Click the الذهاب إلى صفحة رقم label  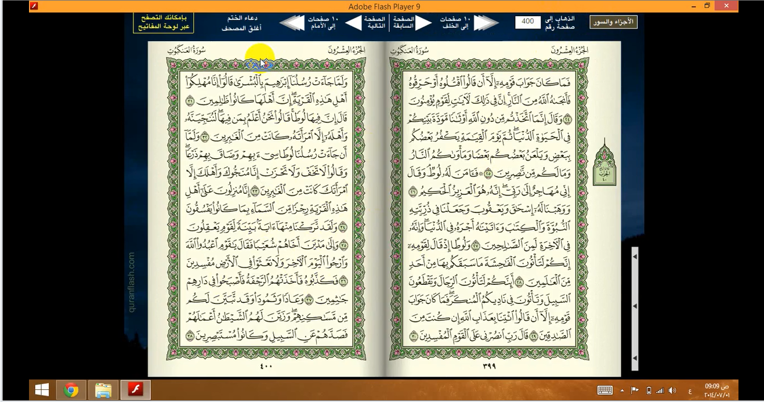559,23
